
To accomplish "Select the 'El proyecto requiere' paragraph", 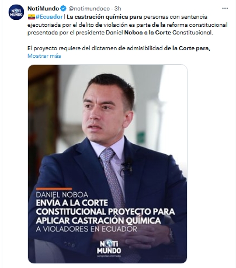I will tap(119, 48).
